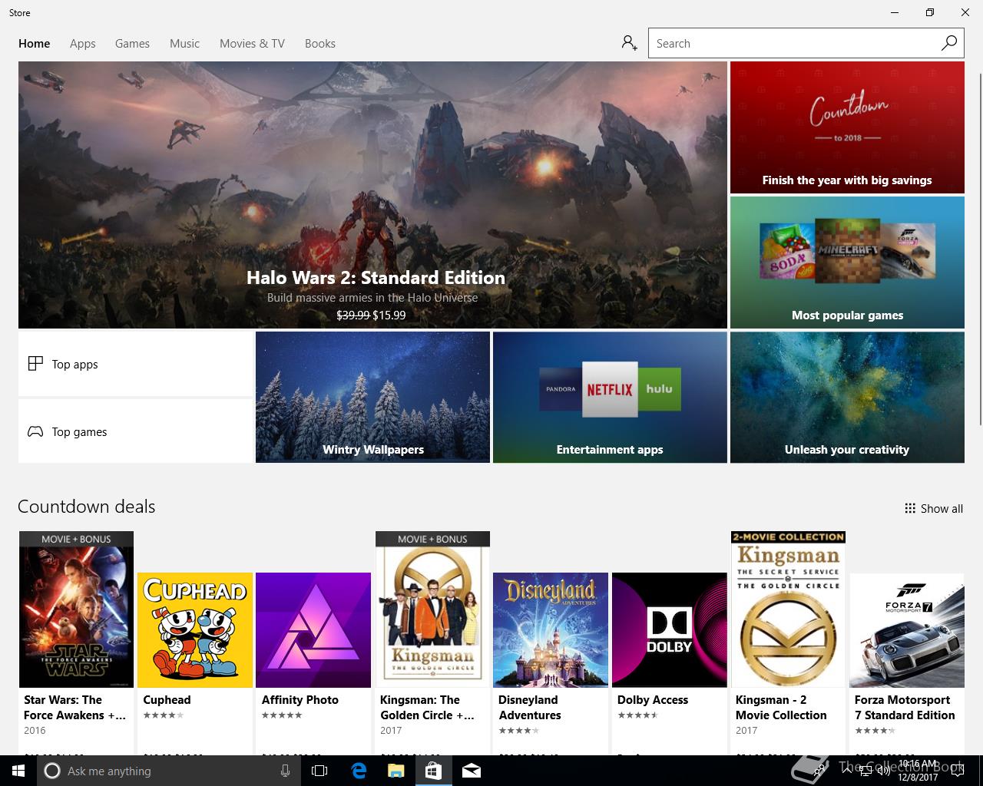Image resolution: width=983 pixels, height=786 pixels.
Task: Open Task View from the taskbar
Action: click(319, 771)
